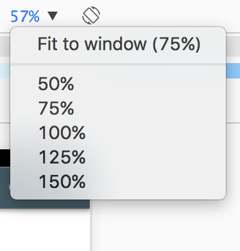
Task: Select Fit to window (75%) option
Action: click(x=118, y=44)
